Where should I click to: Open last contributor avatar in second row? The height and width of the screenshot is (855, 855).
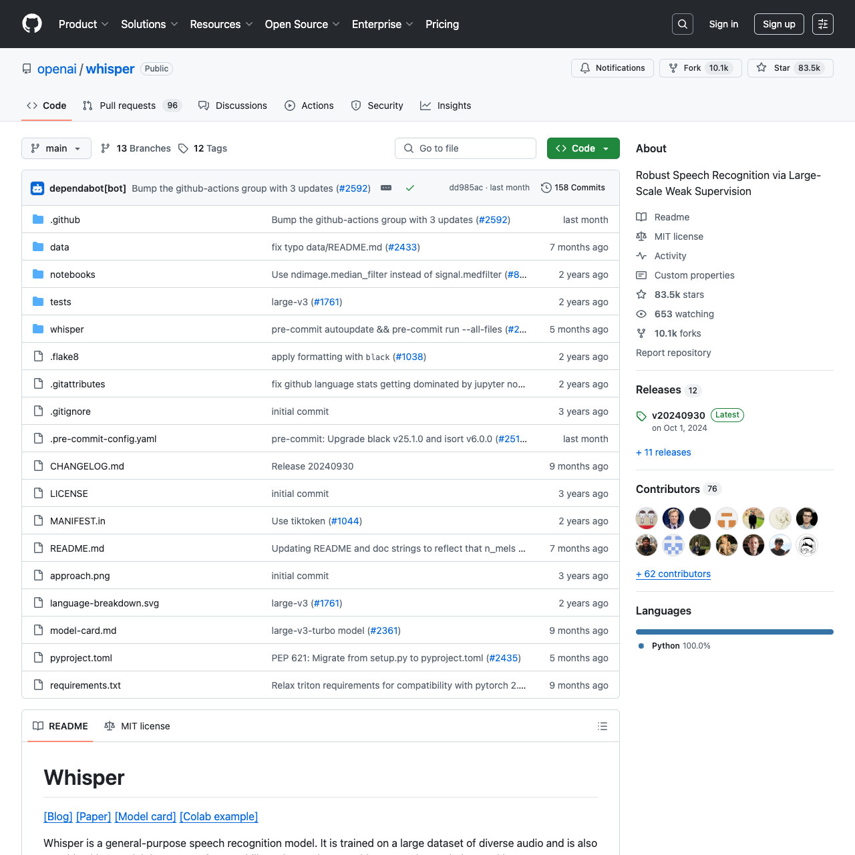click(x=807, y=545)
